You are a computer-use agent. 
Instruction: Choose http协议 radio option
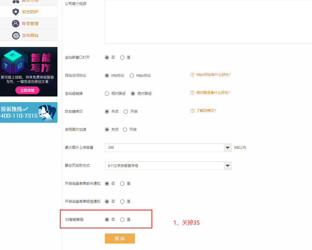click(x=107, y=76)
